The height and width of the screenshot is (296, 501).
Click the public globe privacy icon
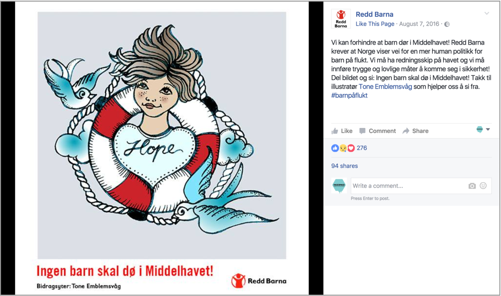(447, 24)
